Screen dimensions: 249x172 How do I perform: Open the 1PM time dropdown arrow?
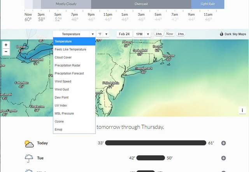coord(148,34)
